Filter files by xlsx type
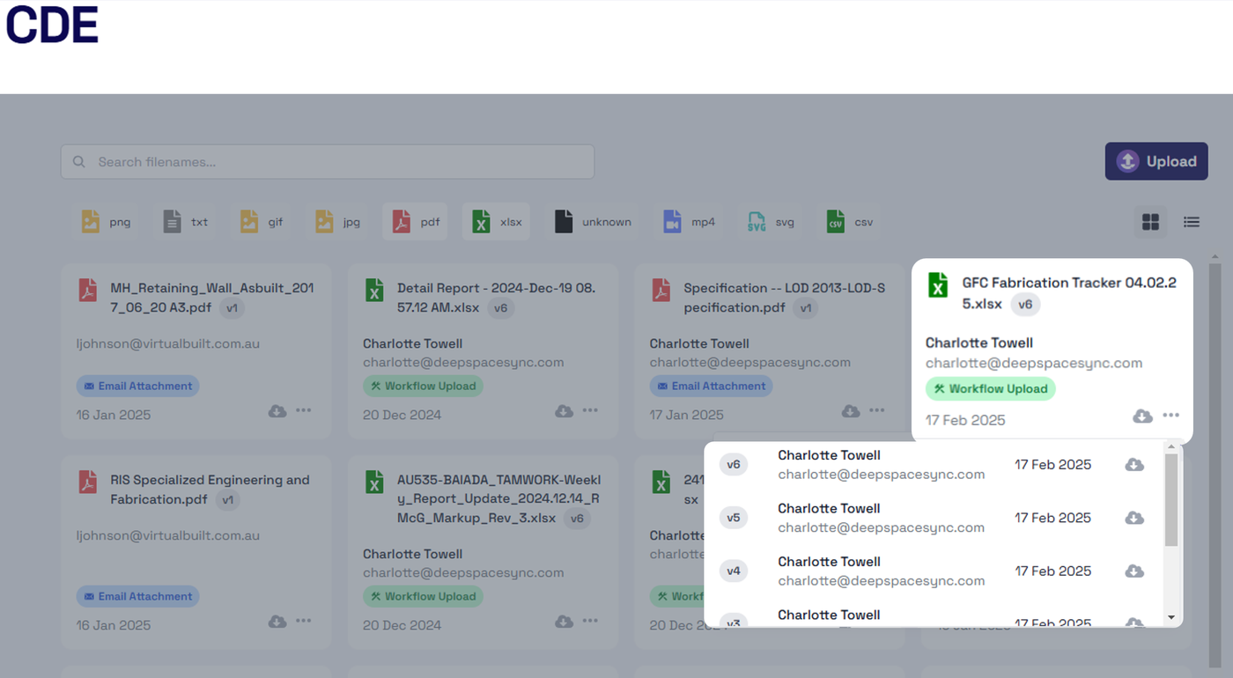The image size is (1233, 678). (x=497, y=222)
